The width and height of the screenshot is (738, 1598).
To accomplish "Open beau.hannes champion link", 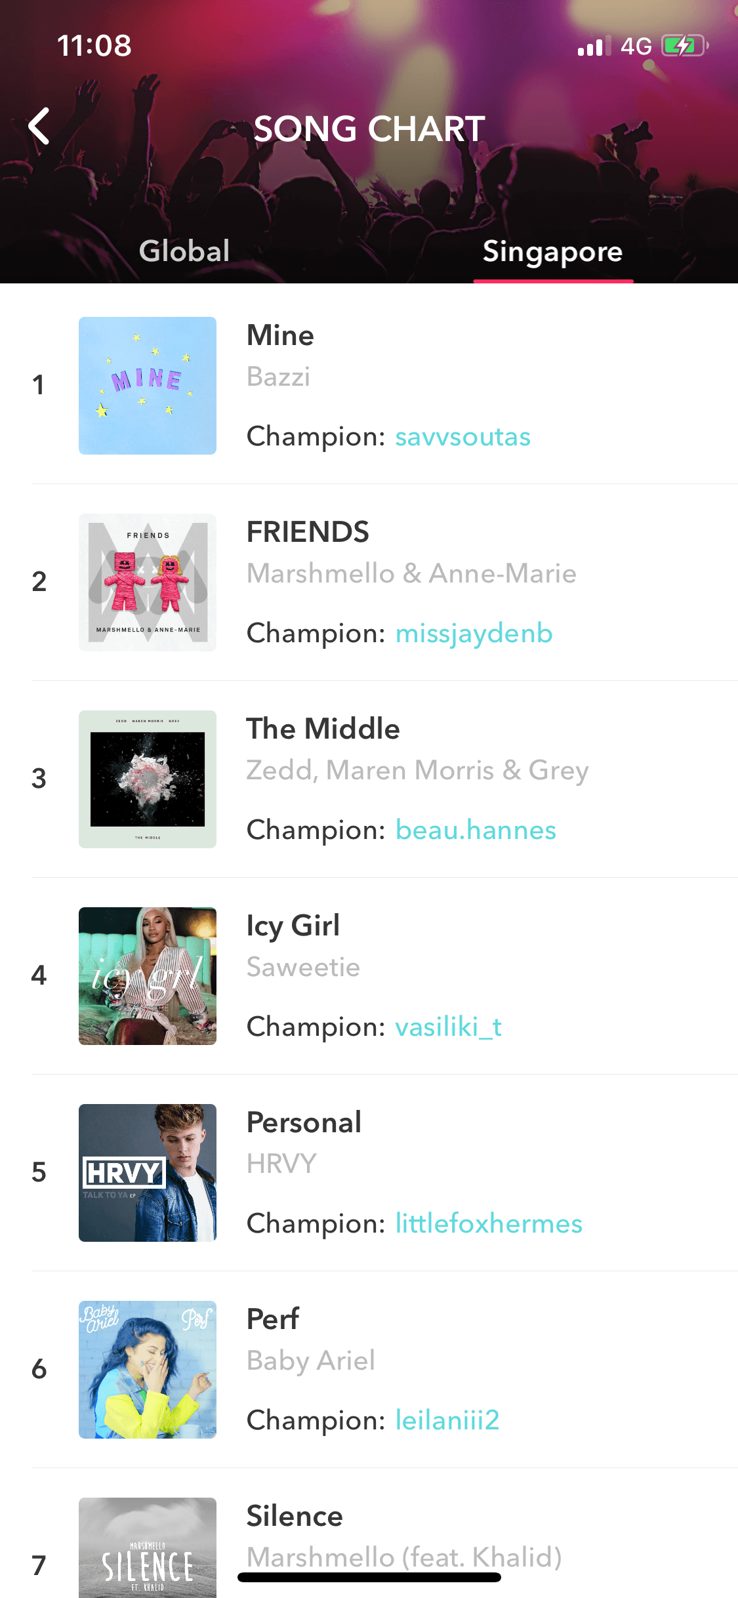I will click(x=476, y=830).
